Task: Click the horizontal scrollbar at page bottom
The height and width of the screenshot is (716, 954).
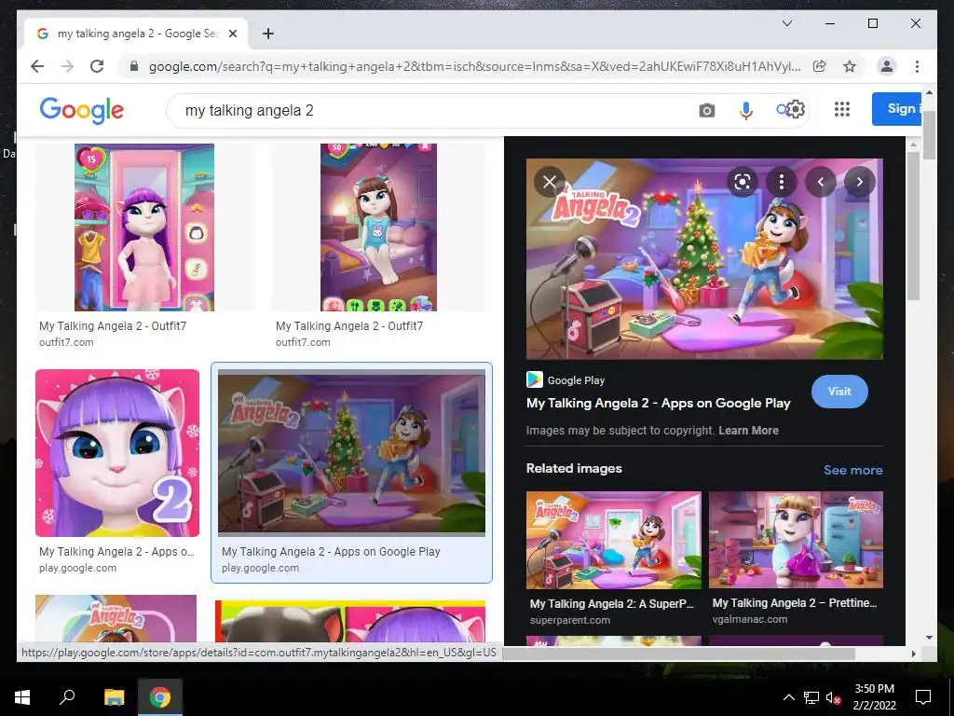Action: pos(678,654)
